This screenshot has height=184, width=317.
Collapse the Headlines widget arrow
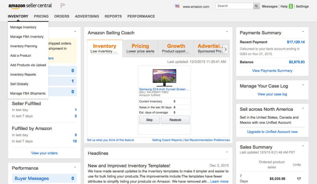click(x=227, y=152)
